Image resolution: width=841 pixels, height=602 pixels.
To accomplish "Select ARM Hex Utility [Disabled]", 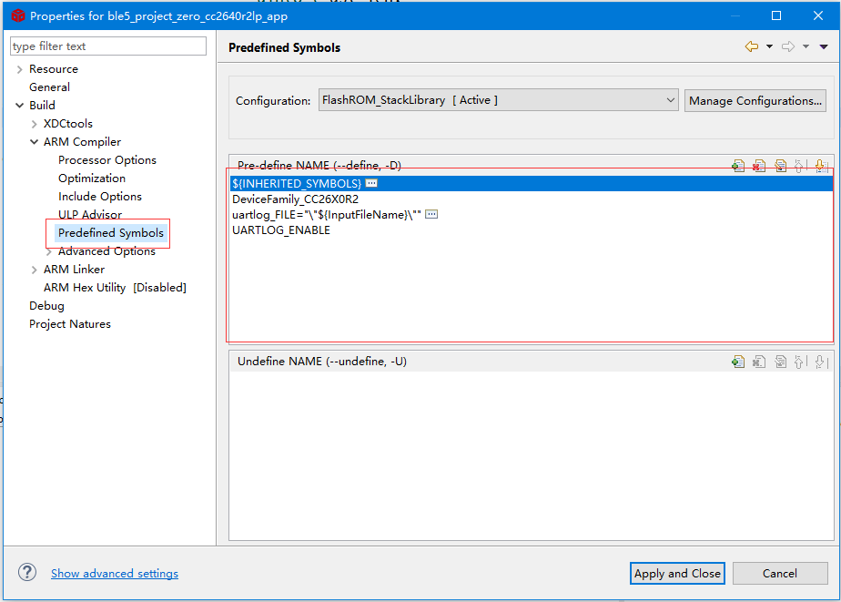I will tap(115, 288).
